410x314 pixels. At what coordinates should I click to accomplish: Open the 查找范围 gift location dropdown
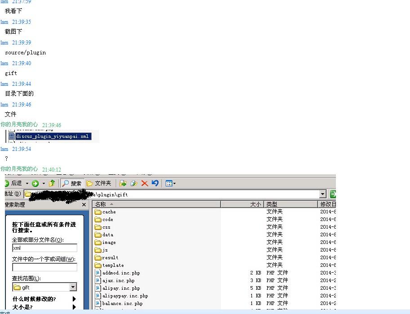coord(73,287)
